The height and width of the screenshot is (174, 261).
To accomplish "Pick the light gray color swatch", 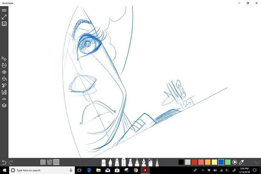I will tap(188, 162).
